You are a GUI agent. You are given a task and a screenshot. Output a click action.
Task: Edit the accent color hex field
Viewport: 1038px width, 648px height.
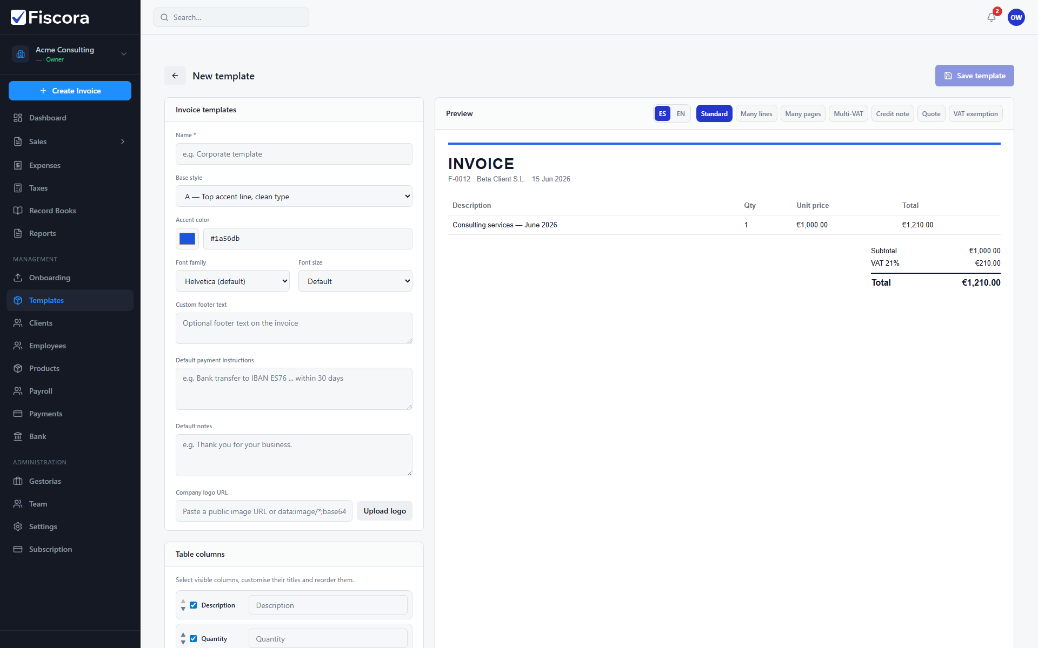point(308,239)
